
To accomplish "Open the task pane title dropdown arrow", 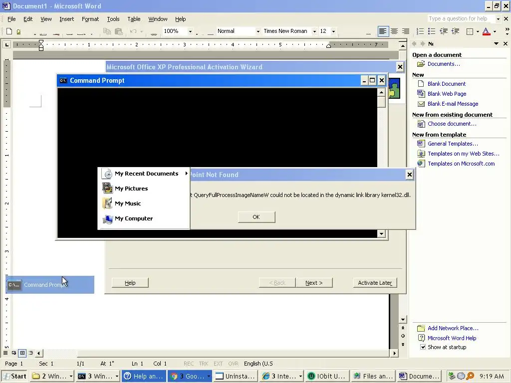I will coord(496,44).
